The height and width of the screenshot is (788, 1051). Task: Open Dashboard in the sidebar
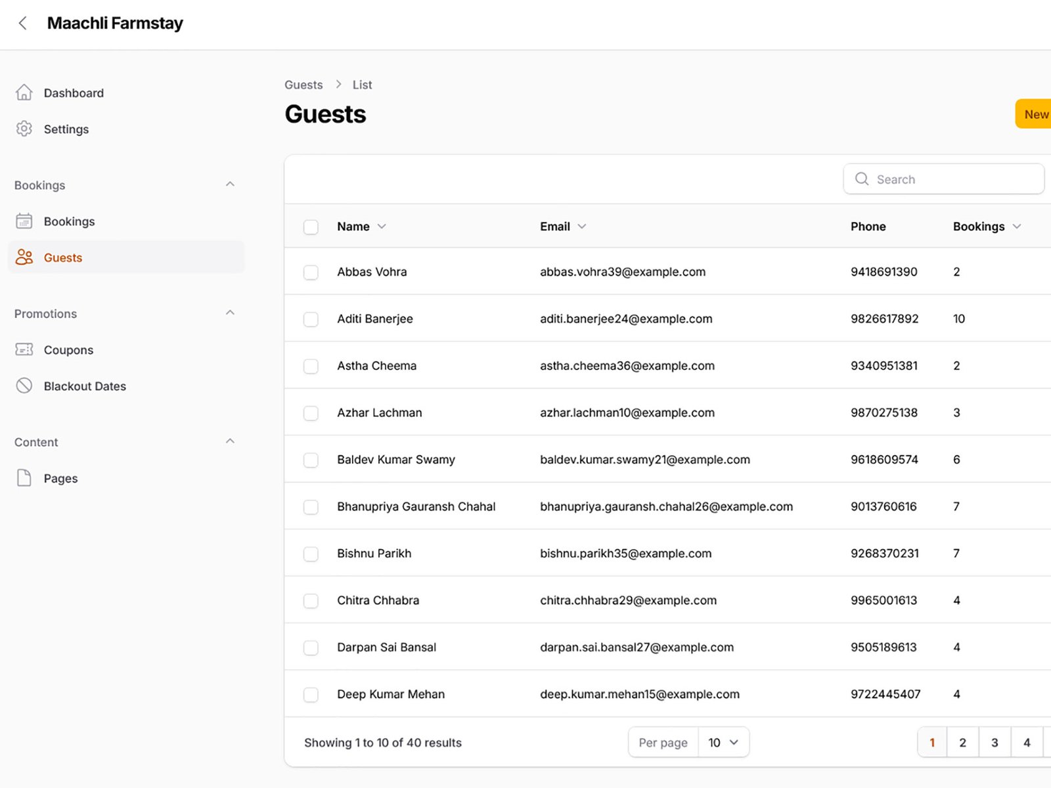click(x=126, y=93)
